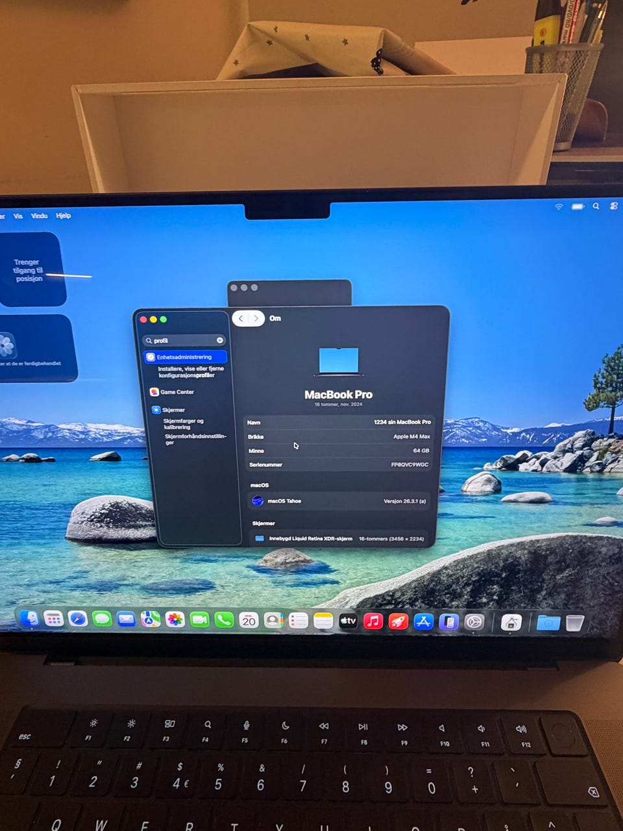Image resolution: width=623 pixels, height=831 pixels.
Task: Open 'Skjermforhåndsinnstillinger' result
Action: click(x=195, y=439)
